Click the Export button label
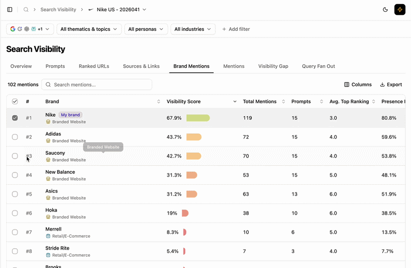 [x=394, y=85]
